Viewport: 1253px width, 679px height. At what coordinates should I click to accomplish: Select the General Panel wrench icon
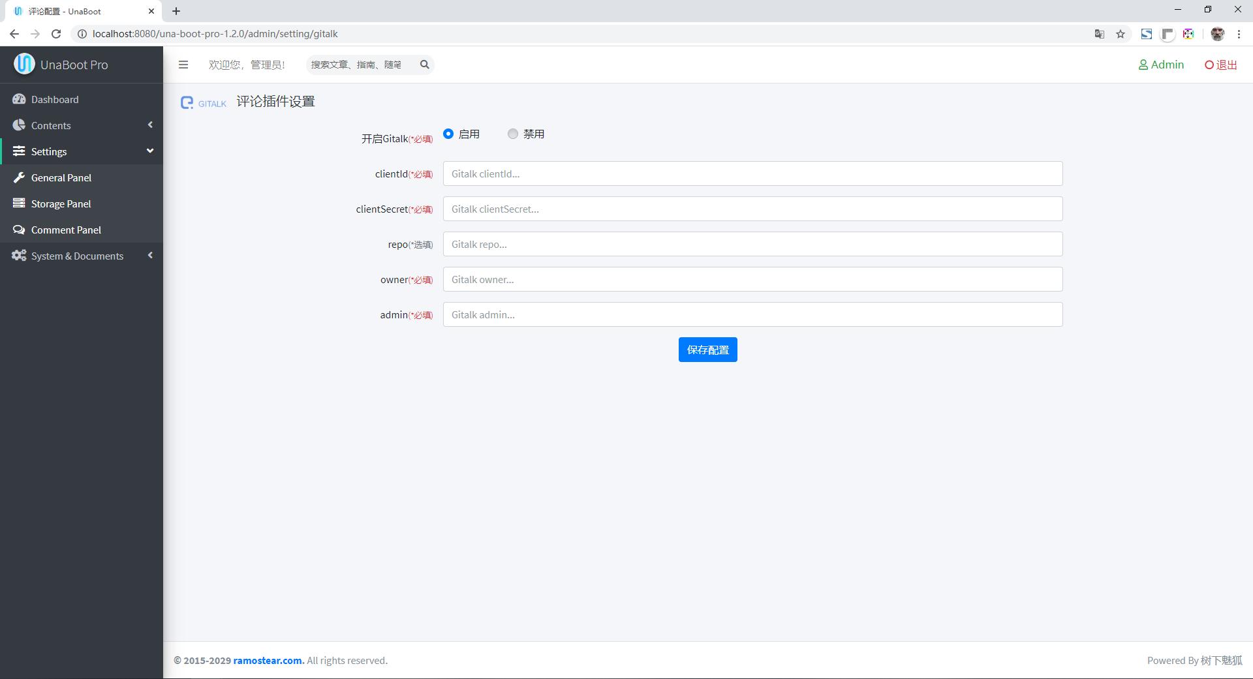click(x=19, y=177)
